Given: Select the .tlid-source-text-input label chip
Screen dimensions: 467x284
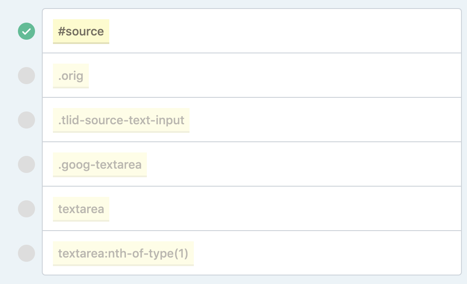Looking at the screenshot, I should click(121, 120).
